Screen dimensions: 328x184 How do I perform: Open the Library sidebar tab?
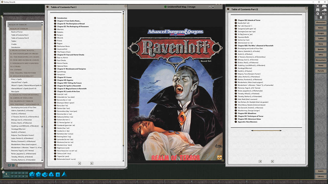(321, 176)
